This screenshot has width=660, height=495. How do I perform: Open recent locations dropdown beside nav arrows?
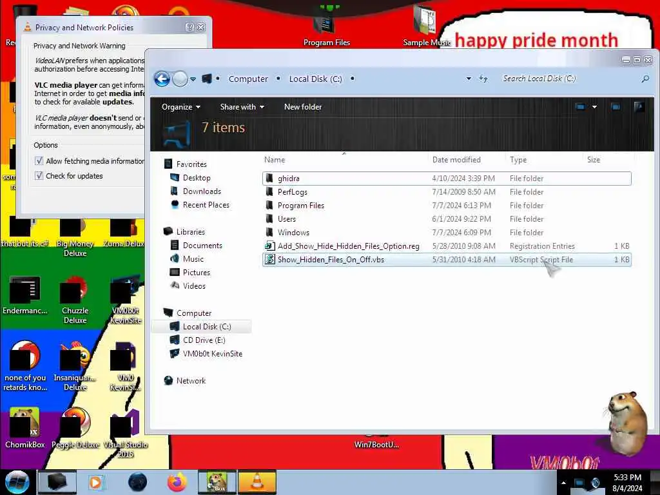coord(193,79)
